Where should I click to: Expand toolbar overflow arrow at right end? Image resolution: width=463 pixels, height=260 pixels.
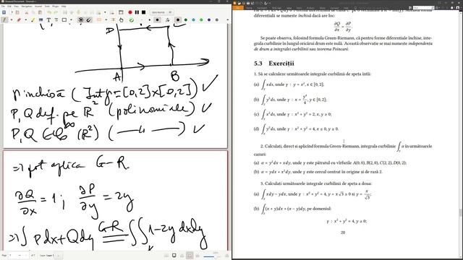tap(227, 20)
